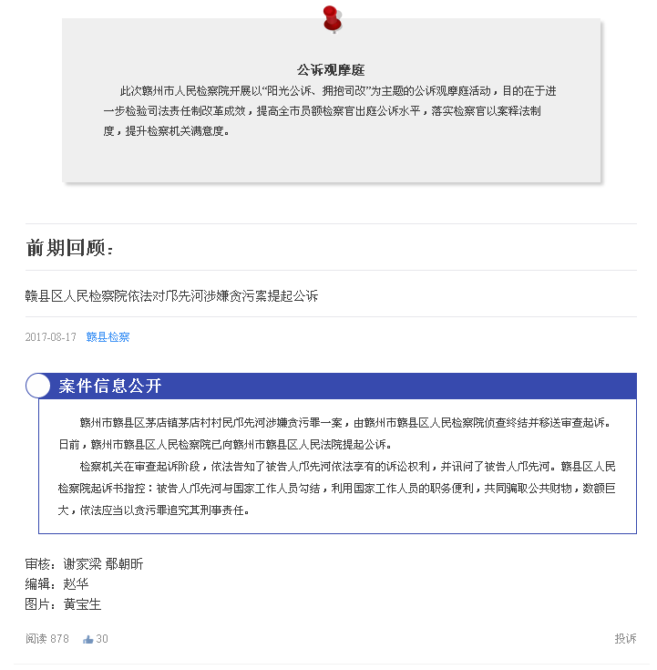Click the 审核 reviewers line 谢家梁 鄢朝昕
The width and height of the screenshot is (657, 670).
point(84,564)
